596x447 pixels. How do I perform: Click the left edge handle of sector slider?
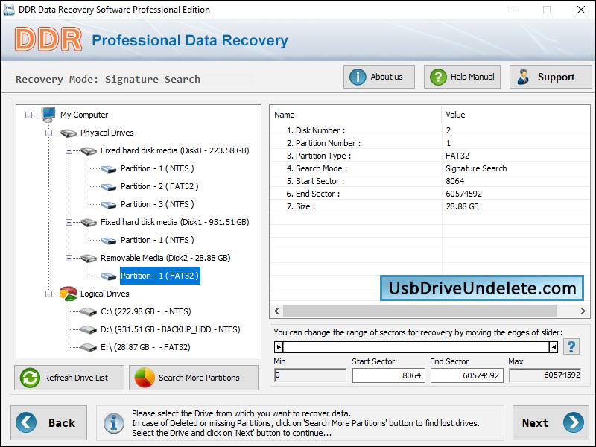[279, 346]
